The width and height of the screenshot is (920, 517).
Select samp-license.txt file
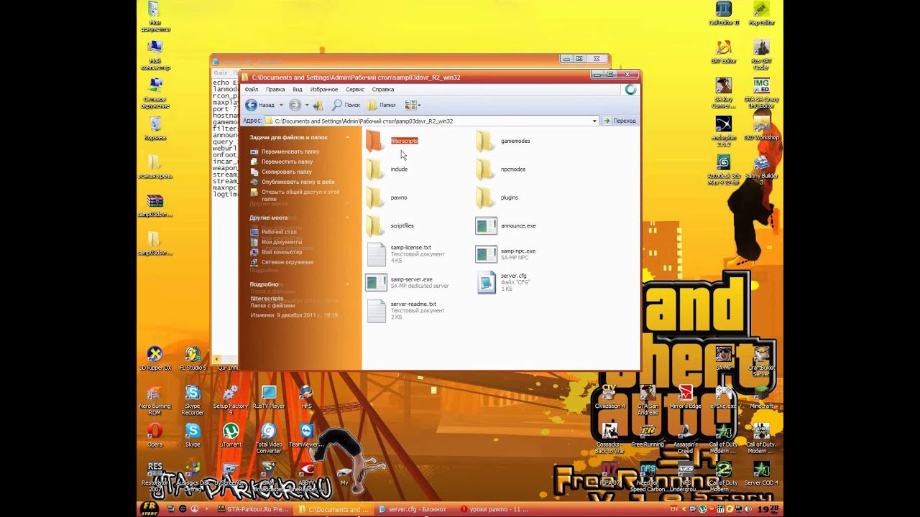click(x=406, y=253)
